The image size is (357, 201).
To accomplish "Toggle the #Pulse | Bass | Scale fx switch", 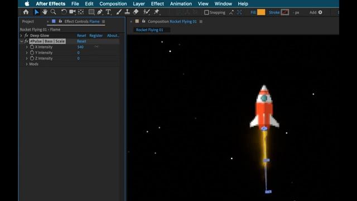I will point(26,41).
